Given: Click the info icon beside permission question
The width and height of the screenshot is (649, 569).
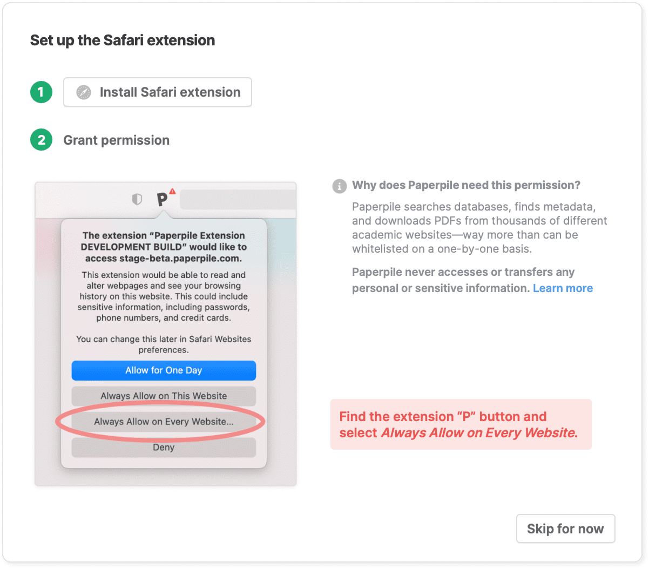Looking at the screenshot, I should (x=339, y=186).
